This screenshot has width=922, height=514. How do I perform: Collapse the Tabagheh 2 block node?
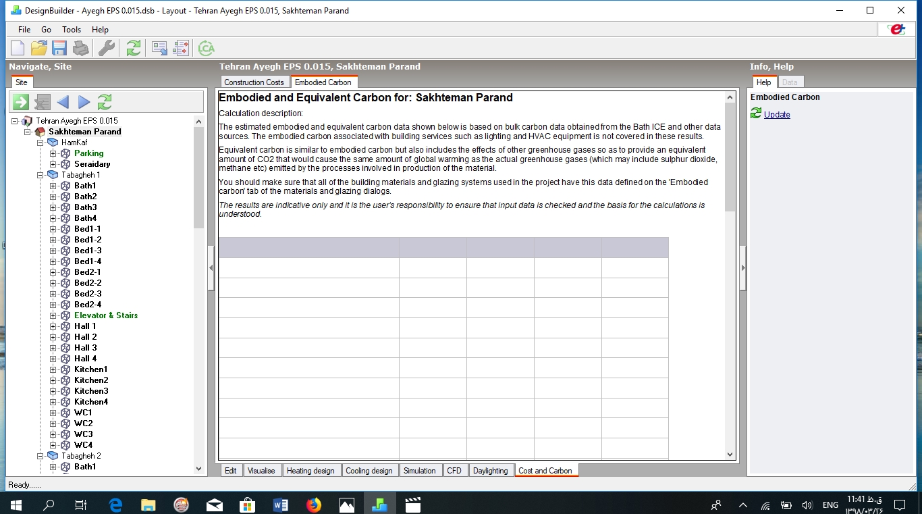click(40, 456)
